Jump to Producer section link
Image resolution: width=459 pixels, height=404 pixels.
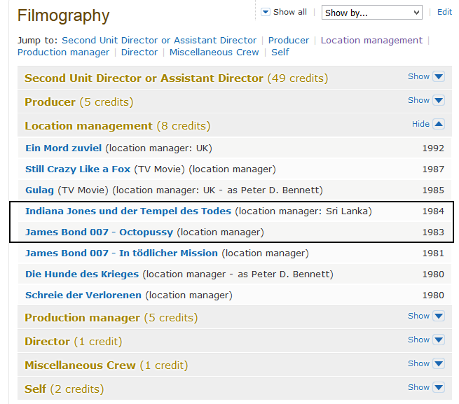[x=288, y=40]
